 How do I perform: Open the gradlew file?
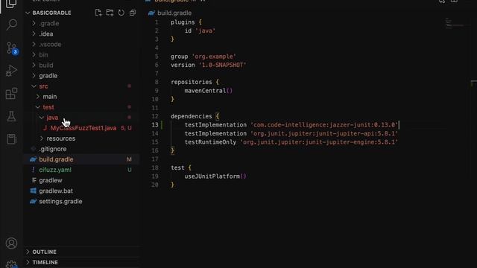coord(51,180)
